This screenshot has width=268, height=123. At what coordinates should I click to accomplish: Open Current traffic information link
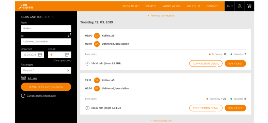[42, 96]
